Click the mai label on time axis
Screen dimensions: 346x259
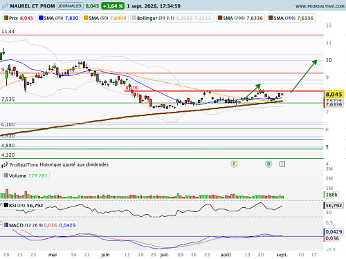click(53, 255)
